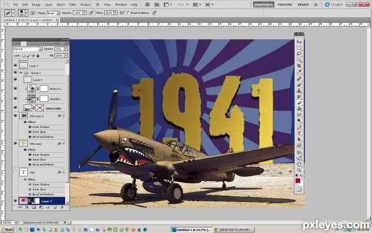Toggle Quick Mask mode

[x=299, y=190]
